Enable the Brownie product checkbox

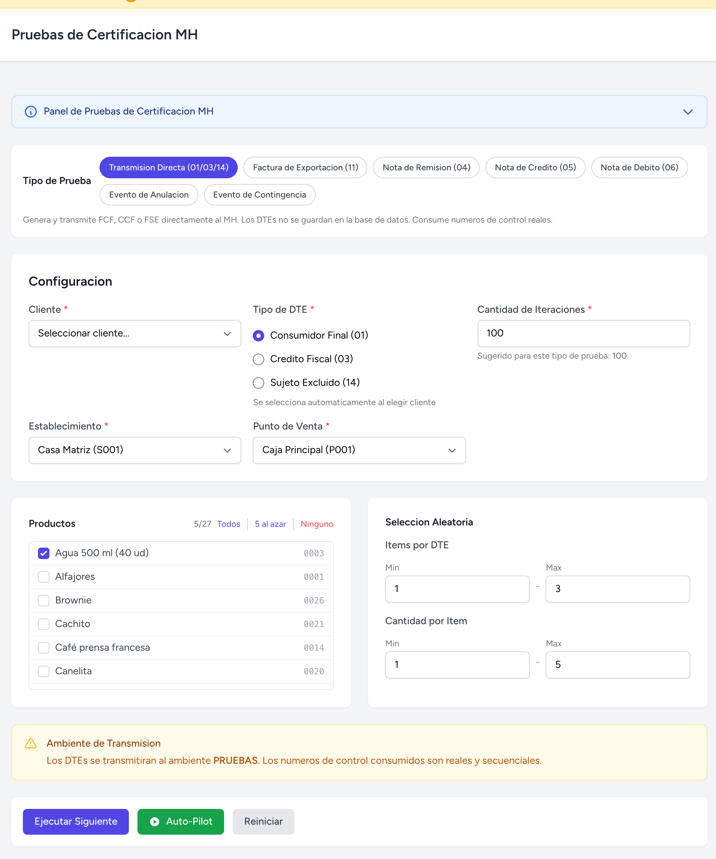pyautogui.click(x=44, y=601)
